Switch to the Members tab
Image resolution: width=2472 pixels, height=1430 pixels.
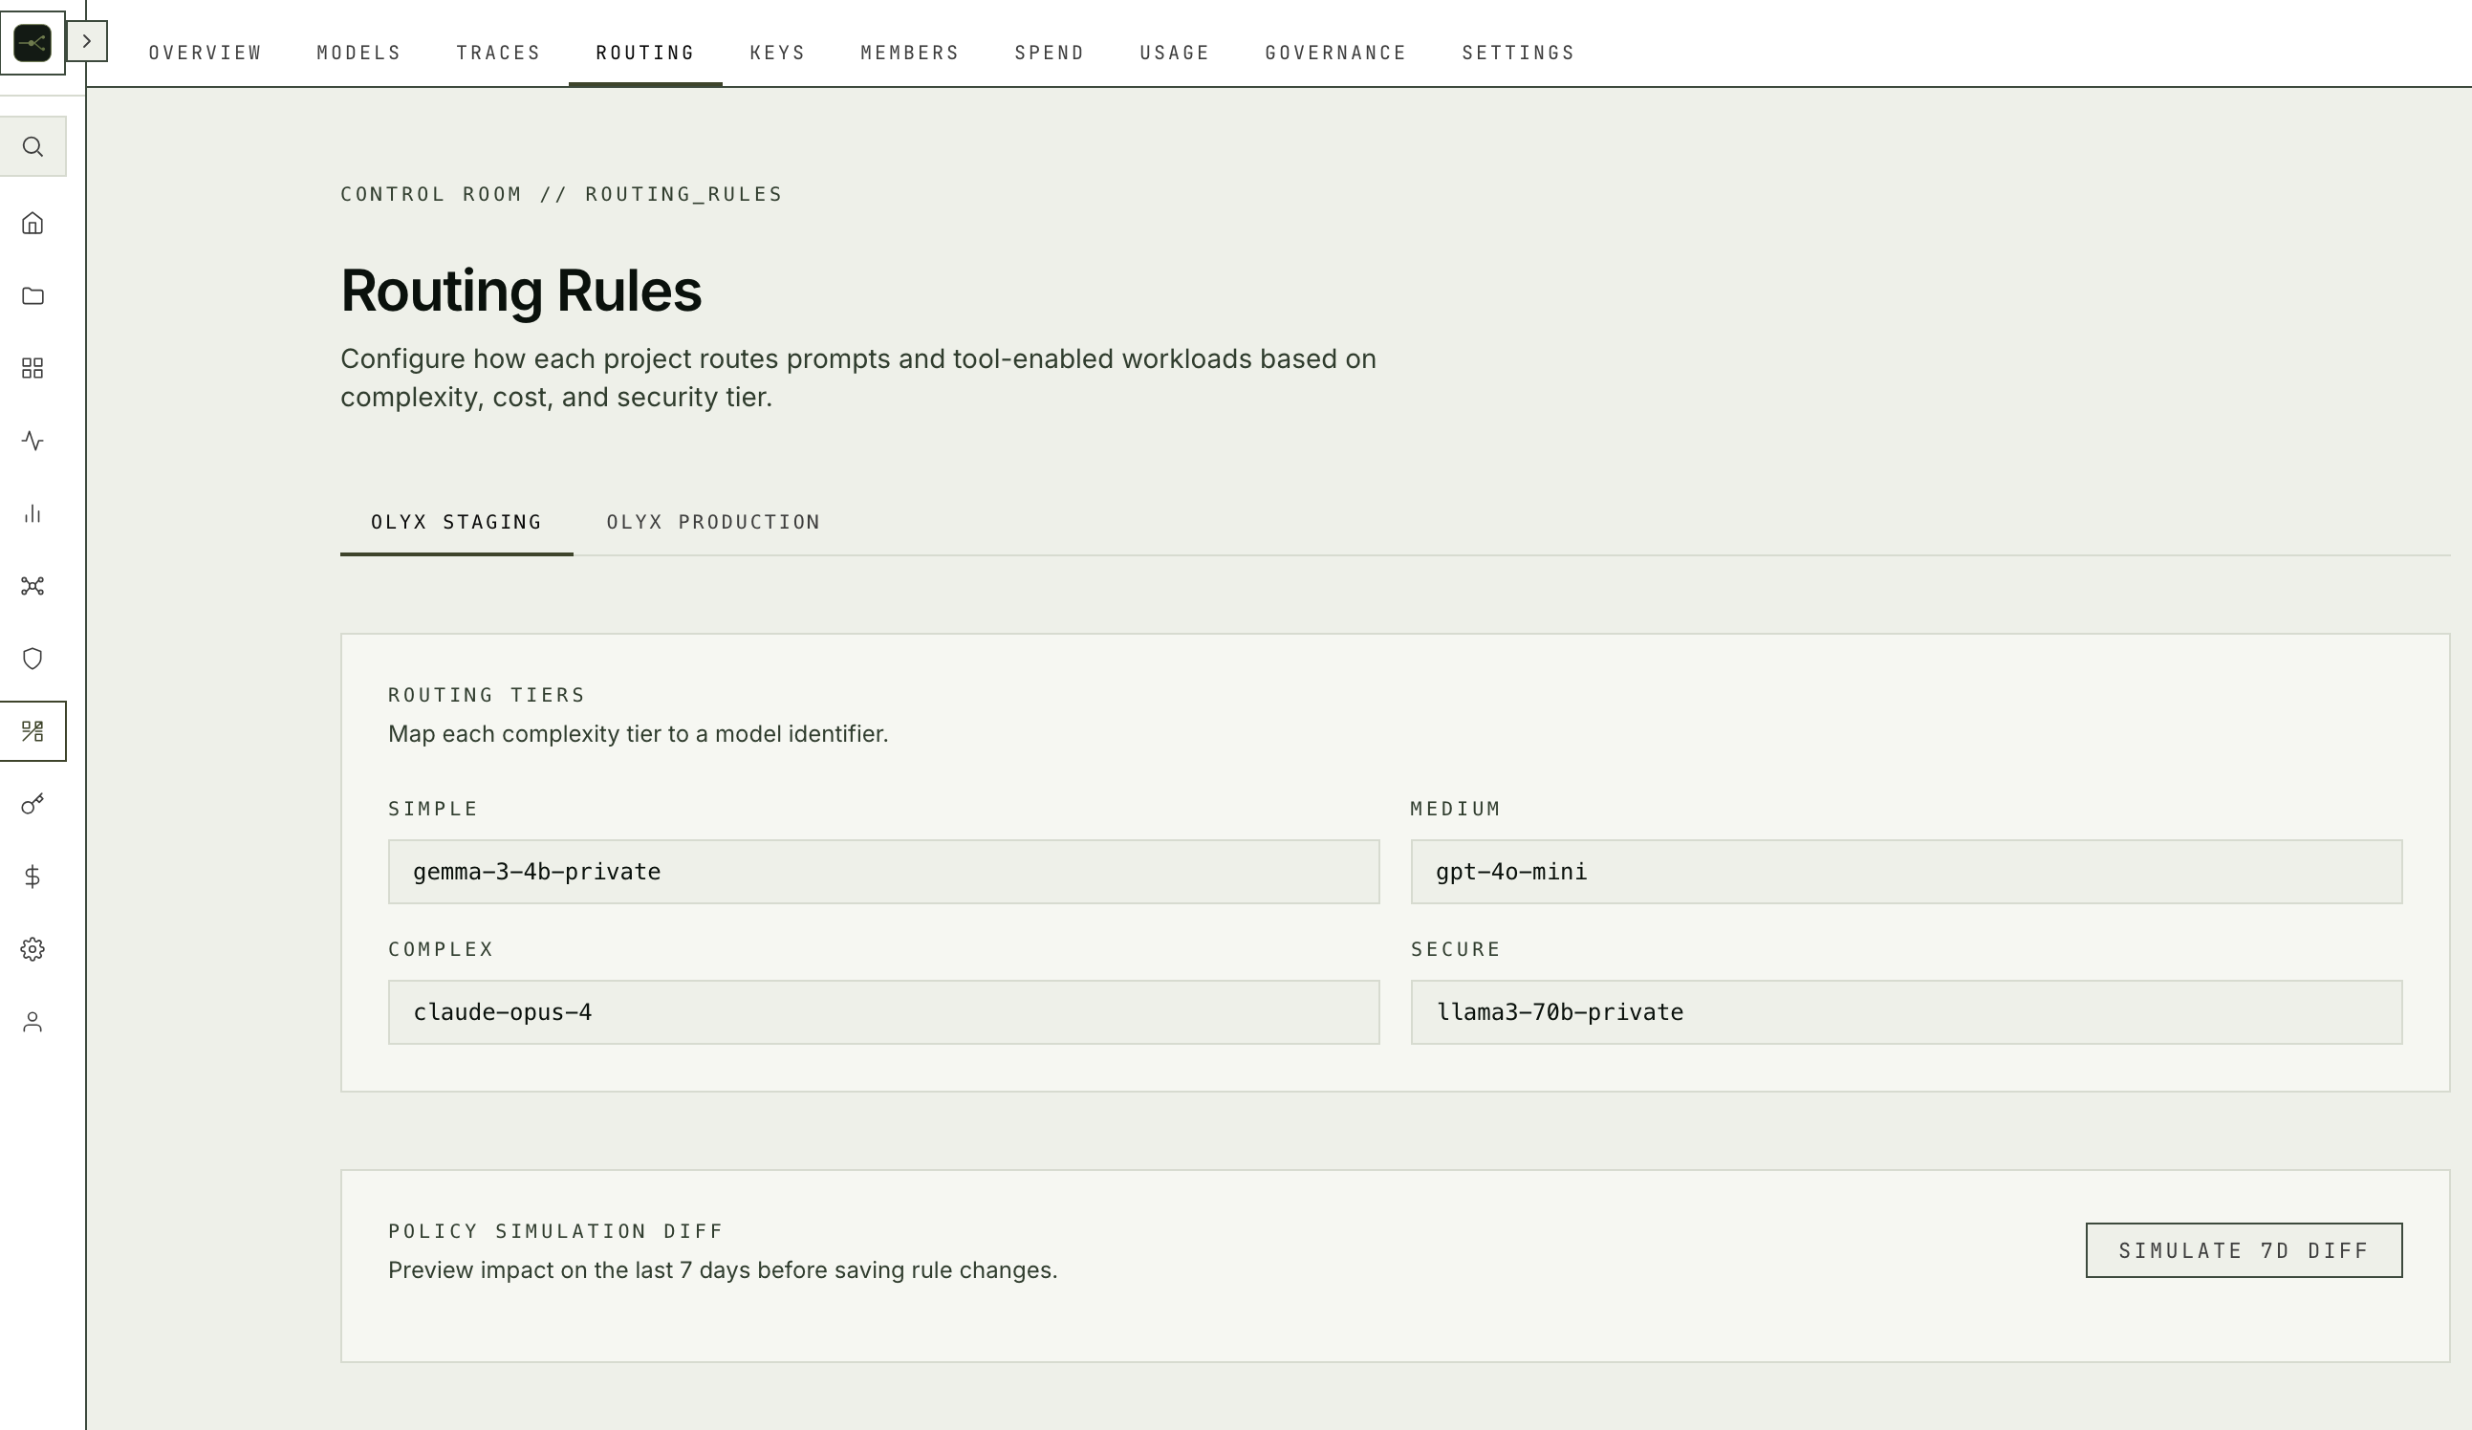click(910, 53)
